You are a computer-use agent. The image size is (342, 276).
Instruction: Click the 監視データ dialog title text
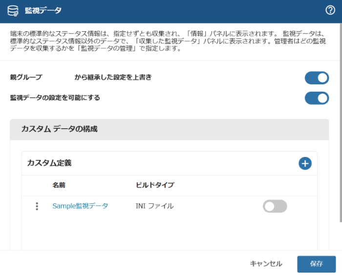click(x=43, y=10)
